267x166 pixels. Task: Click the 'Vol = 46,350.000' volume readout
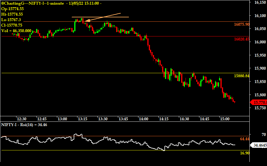coord(16,31)
